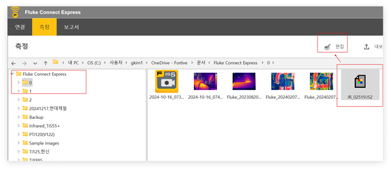This screenshot has height=170, width=391.
Task: Select thermal image 2024-10-16_074...
Action: (x=205, y=82)
